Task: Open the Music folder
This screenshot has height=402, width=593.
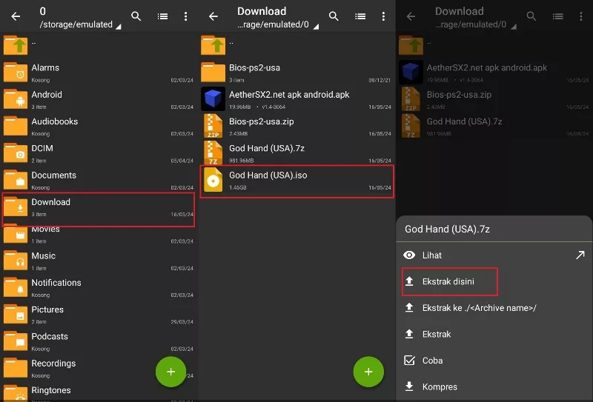Action: [99, 261]
